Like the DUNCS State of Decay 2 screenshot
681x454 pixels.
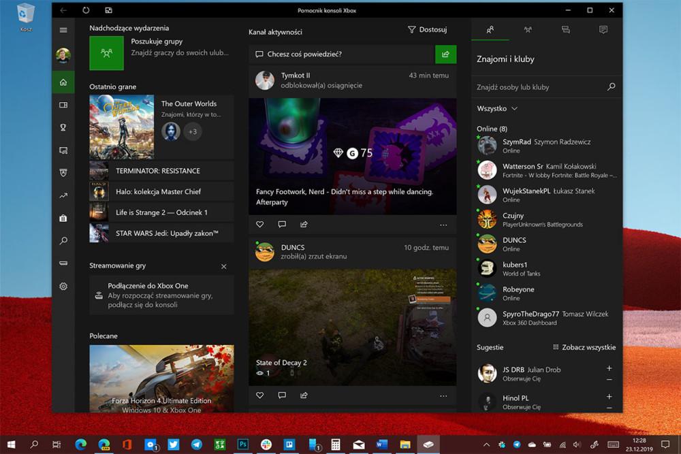tap(259, 395)
